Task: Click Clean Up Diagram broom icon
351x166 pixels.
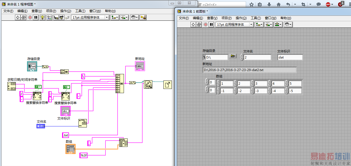Action: tap(143, 18)
